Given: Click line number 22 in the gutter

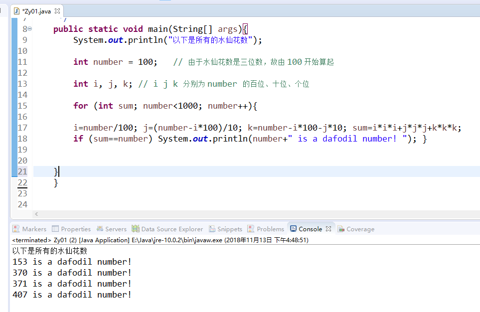Looking at the screenshot, I should pyautogui.click(x=22, y=182).
